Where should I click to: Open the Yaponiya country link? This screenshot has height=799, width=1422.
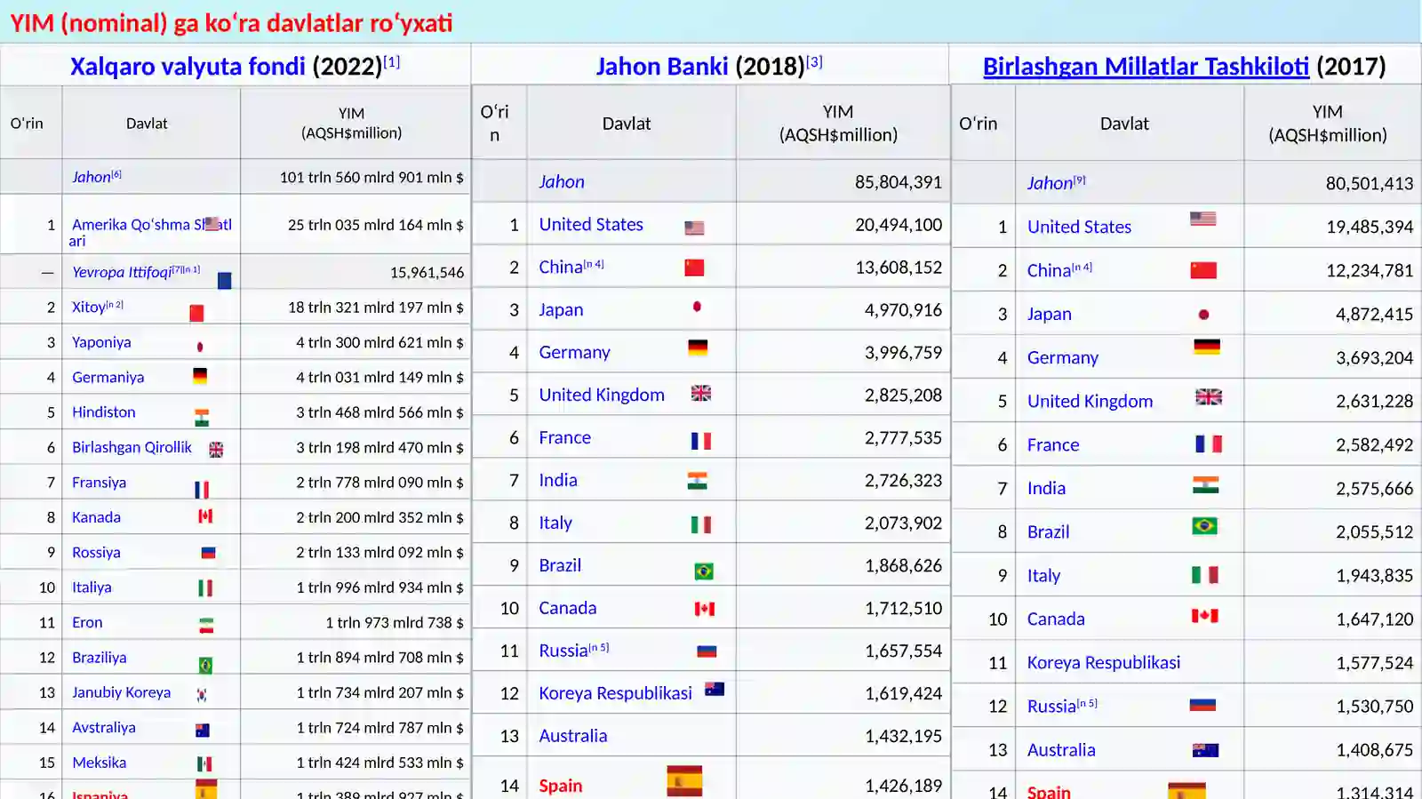coord(101,342)
